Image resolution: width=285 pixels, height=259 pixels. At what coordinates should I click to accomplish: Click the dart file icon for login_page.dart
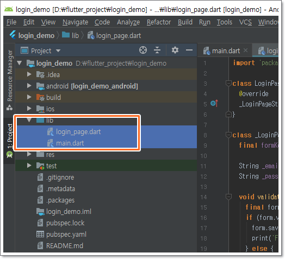pyautogui.click(x=51, y=132)
